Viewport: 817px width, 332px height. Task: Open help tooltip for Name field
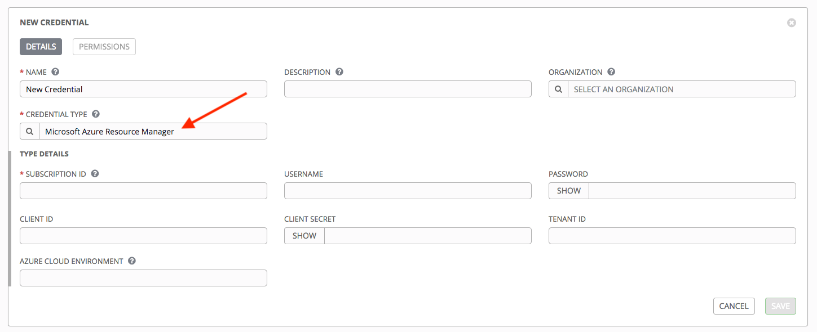55,72
